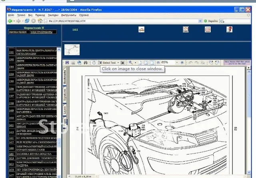This screenshot has height=178, width=256.
Task: Open the Bookmarks side tab in PDF viewer
Action: tap(65, 77)
